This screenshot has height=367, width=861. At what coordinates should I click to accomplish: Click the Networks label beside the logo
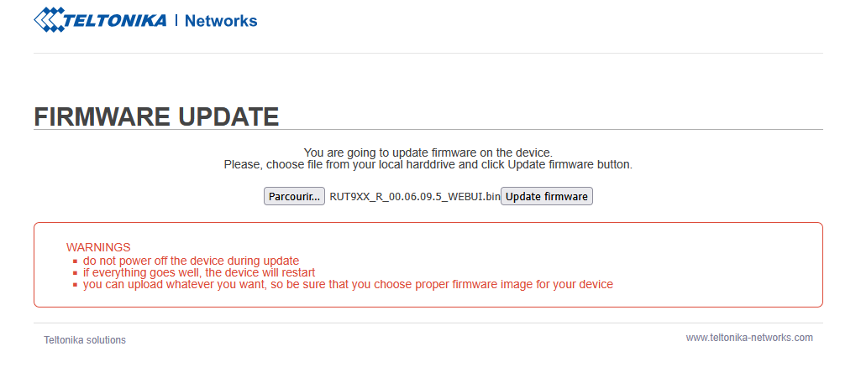(x=220, y=21)
